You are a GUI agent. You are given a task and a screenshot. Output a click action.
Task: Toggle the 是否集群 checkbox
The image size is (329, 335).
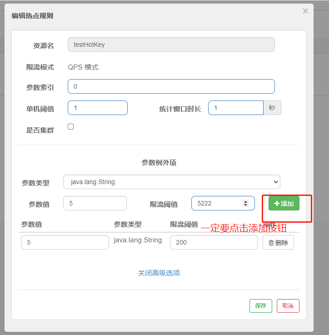click(71, 126)
